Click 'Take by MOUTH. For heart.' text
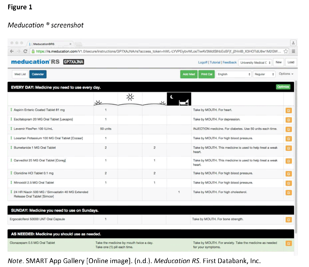Viewport: 309px width, 267px height. tap(212, 110)
